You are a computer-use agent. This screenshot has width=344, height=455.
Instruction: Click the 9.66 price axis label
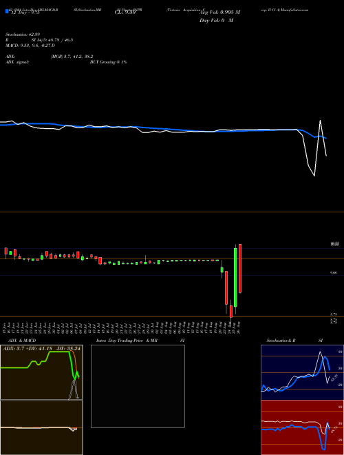334,273
